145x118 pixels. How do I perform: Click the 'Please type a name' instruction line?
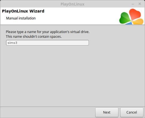point(47,32)
